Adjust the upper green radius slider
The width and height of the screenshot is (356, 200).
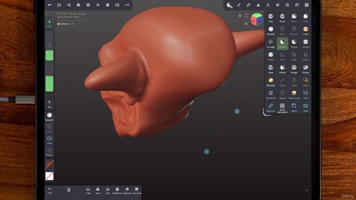tap(50, 56)
